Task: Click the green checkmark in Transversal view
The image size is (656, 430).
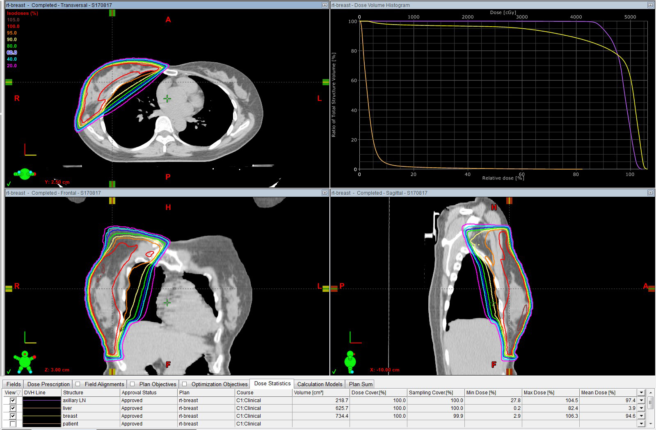Action: pyautogui.click(x=9, y=184)
